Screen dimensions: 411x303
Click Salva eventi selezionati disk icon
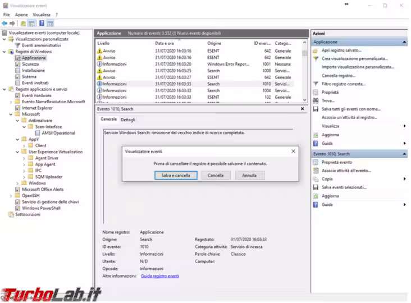tap(316, 187)
